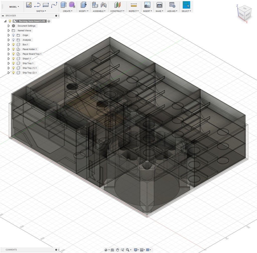Activate the Spline sketch tool
Image resolution: width=257 pixels, height=253 pixels.
pos(54,5)
